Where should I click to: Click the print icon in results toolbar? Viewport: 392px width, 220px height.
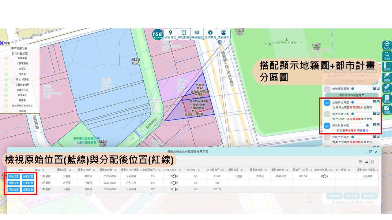click(x=372, y=162)
